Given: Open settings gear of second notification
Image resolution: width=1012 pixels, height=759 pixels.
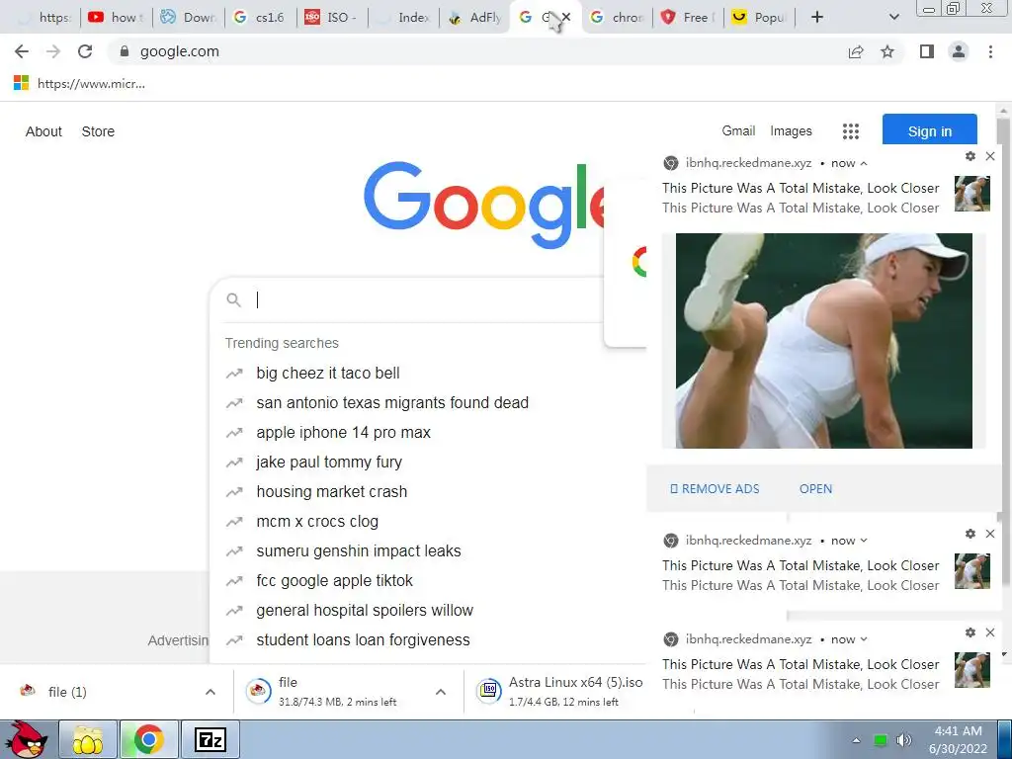Looking at the screenshot, I should point(970,534).
